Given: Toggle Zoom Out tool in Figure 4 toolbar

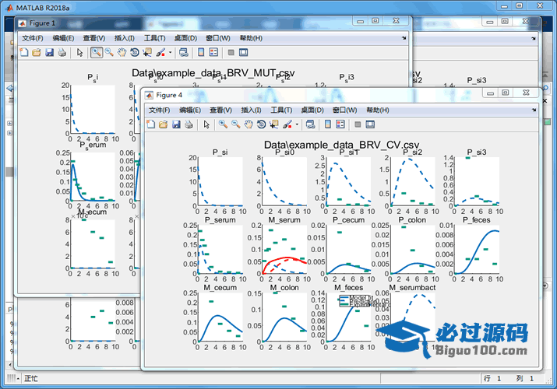Looking at the screenshot, I should tap(236, 124).
